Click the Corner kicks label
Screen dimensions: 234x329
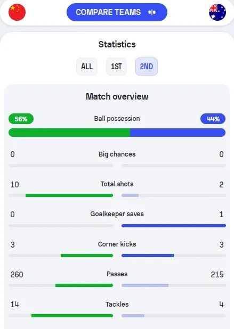[x=117, y=244]
